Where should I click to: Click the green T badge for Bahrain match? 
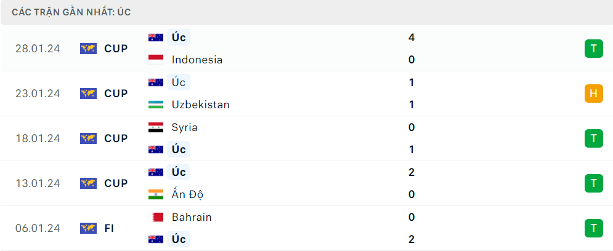click(593, 228)
